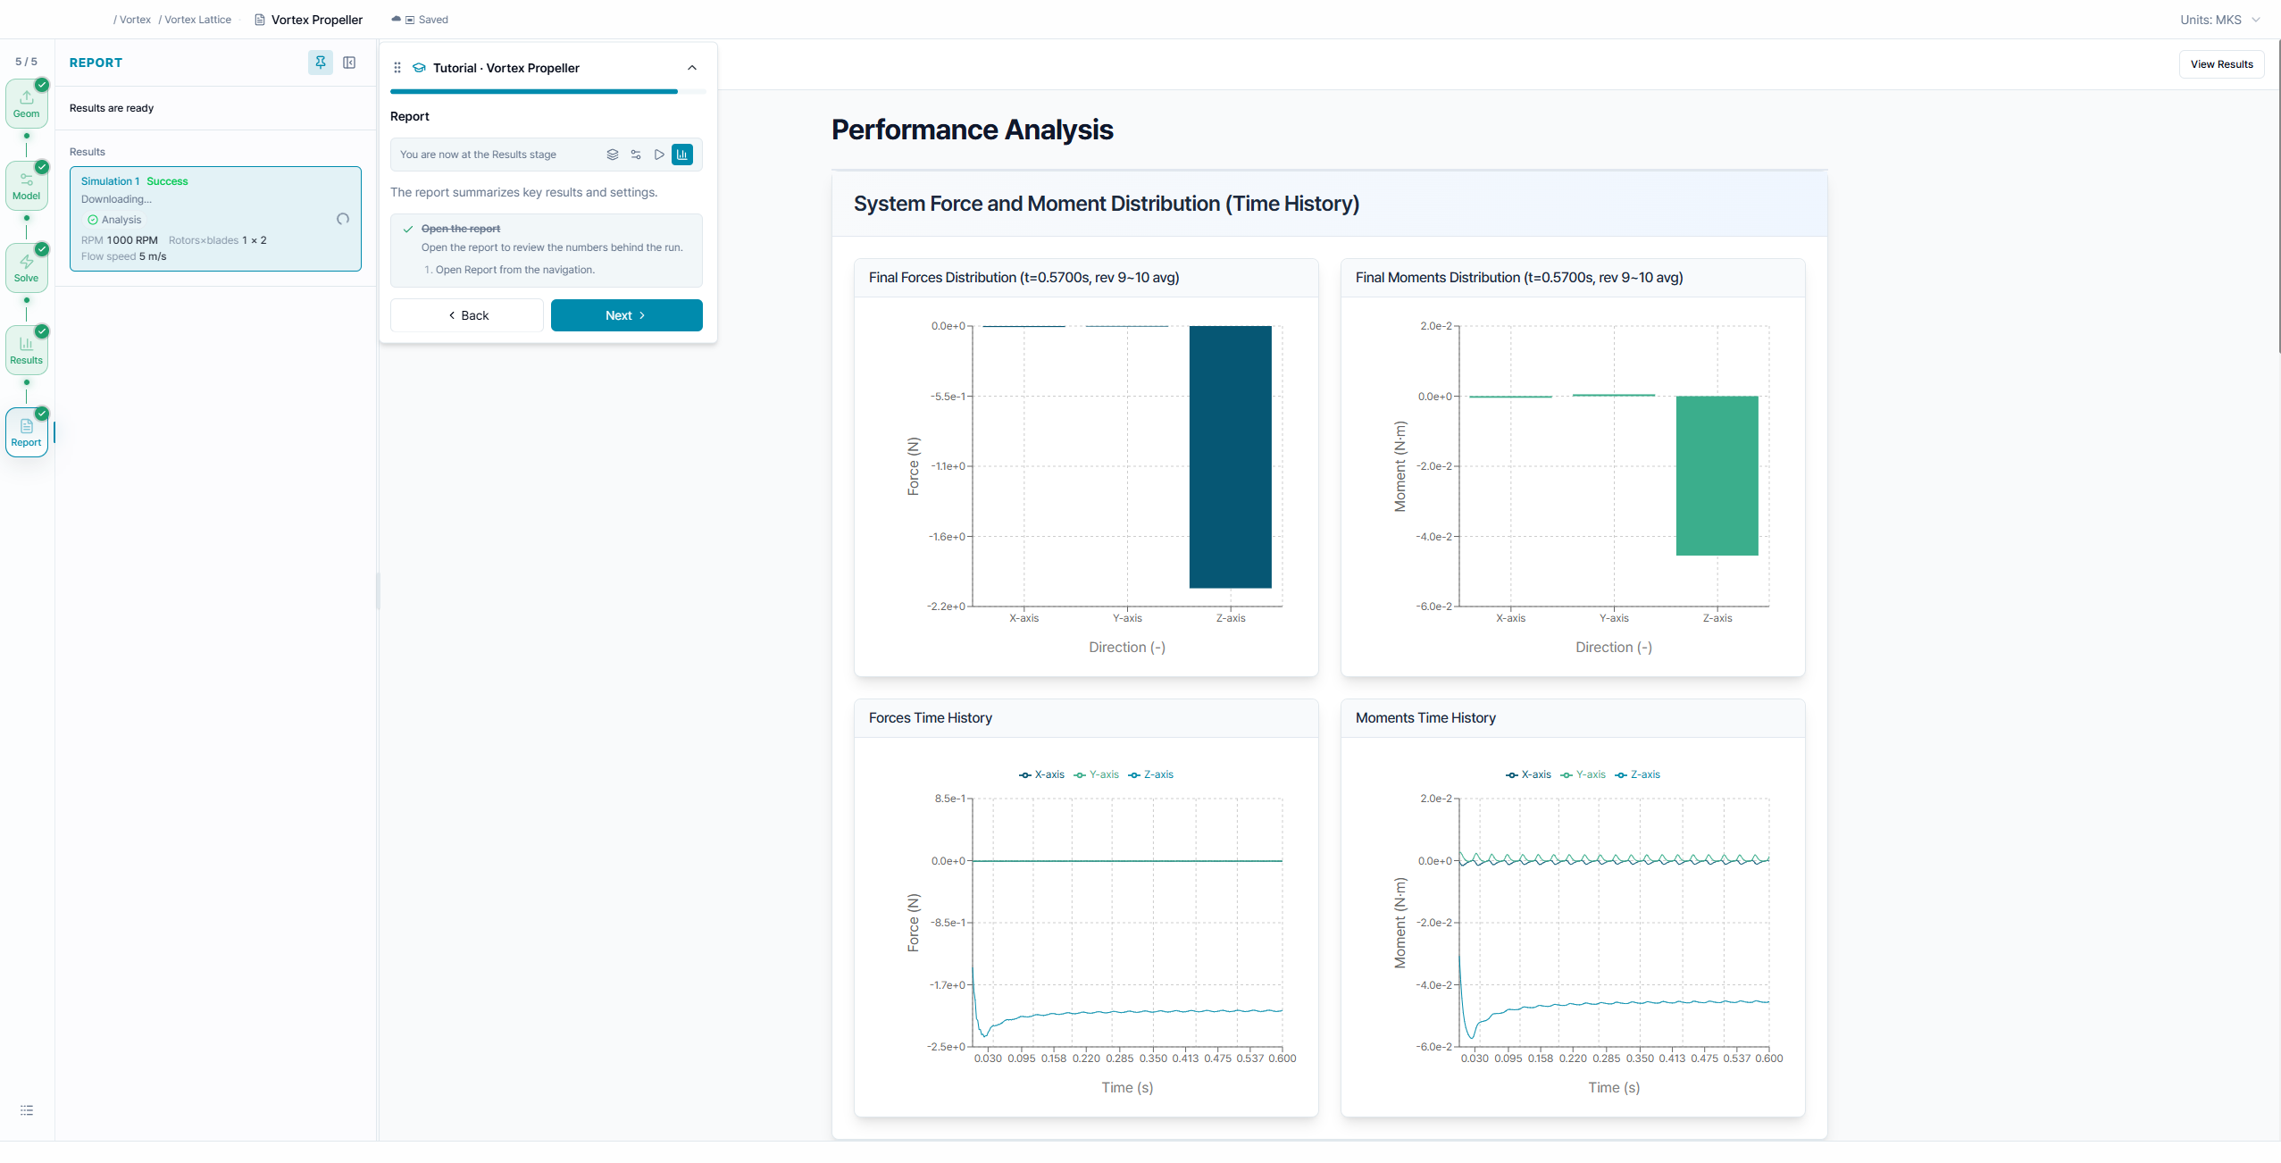Screen dimensions: 2281x1163
Task: Select the Simulation 1 result card
Action: [215, 219]
